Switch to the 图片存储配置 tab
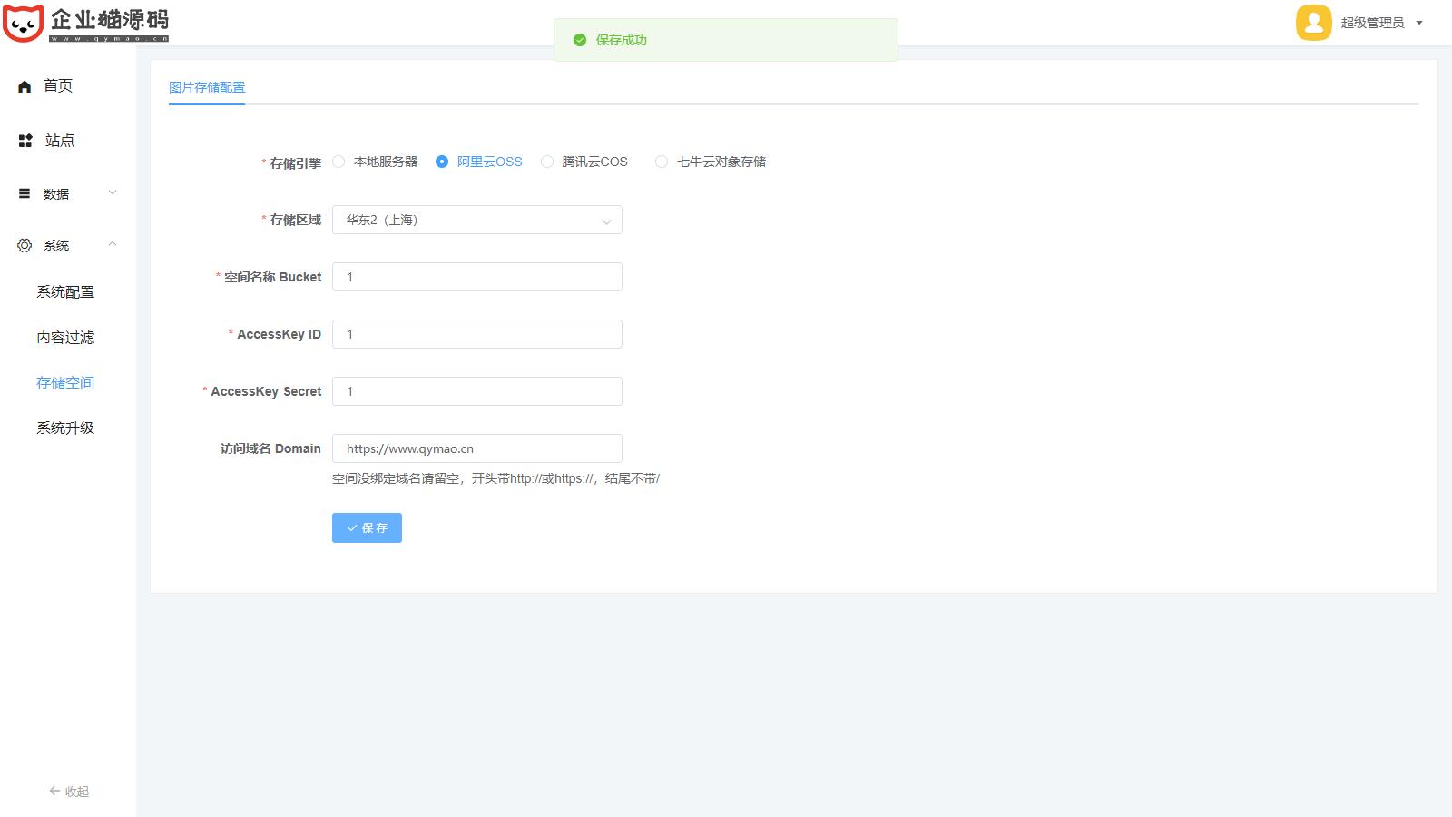This screenshot has height=817, width=1452. pyautogui.click(x=207, y=87)
